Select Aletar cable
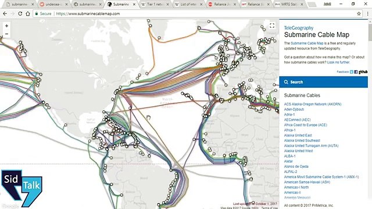Image resolution: width=372 pixels, height=209 pixels. coord(288,161)
